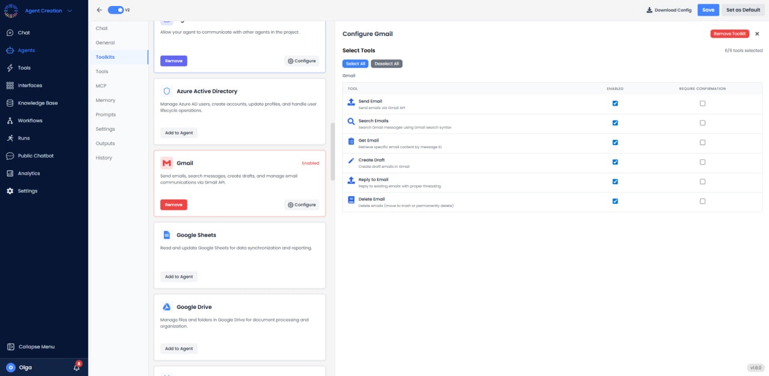Require confirmation for Delete Email
Screen dimensions: 769x376
[x=702, y=201]
